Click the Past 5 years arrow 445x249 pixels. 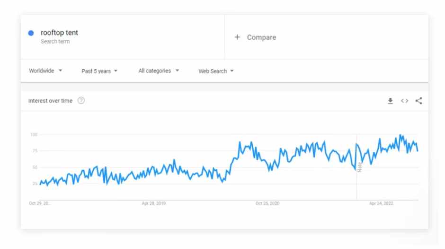point(116,71)
